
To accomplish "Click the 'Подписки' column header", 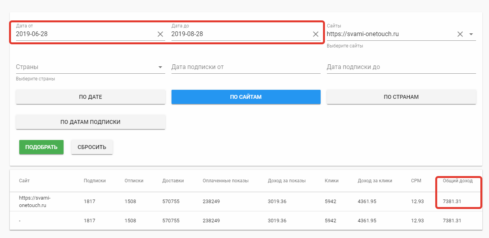I will [x=95, y=181].
